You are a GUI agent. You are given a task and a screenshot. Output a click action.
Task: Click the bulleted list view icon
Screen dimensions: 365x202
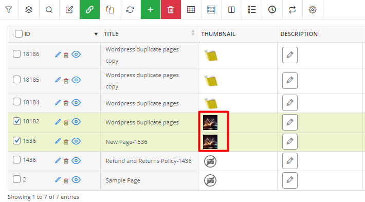coord(251,10)
